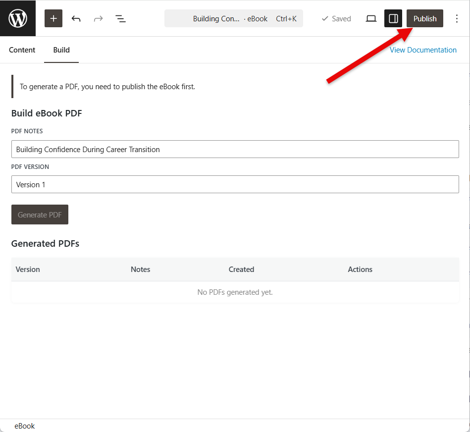
Task: Open the command palette showing Building Con...
Action: pos(233,18)
